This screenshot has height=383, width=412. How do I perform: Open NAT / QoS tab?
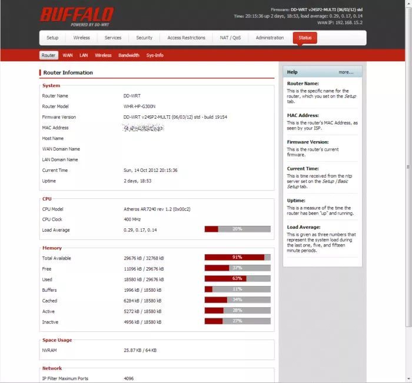pyautogui.click(x=231, y=38)
